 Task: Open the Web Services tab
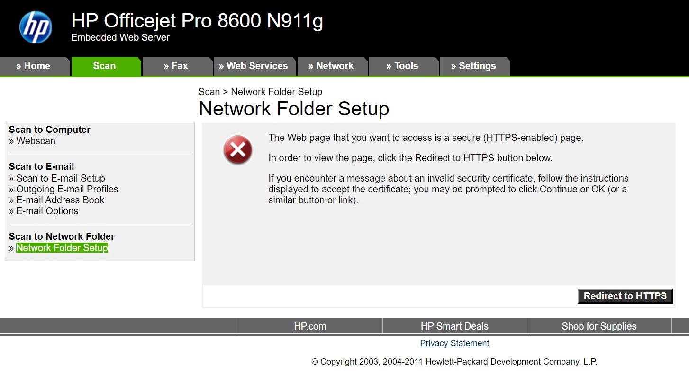[x=254, y=66]
